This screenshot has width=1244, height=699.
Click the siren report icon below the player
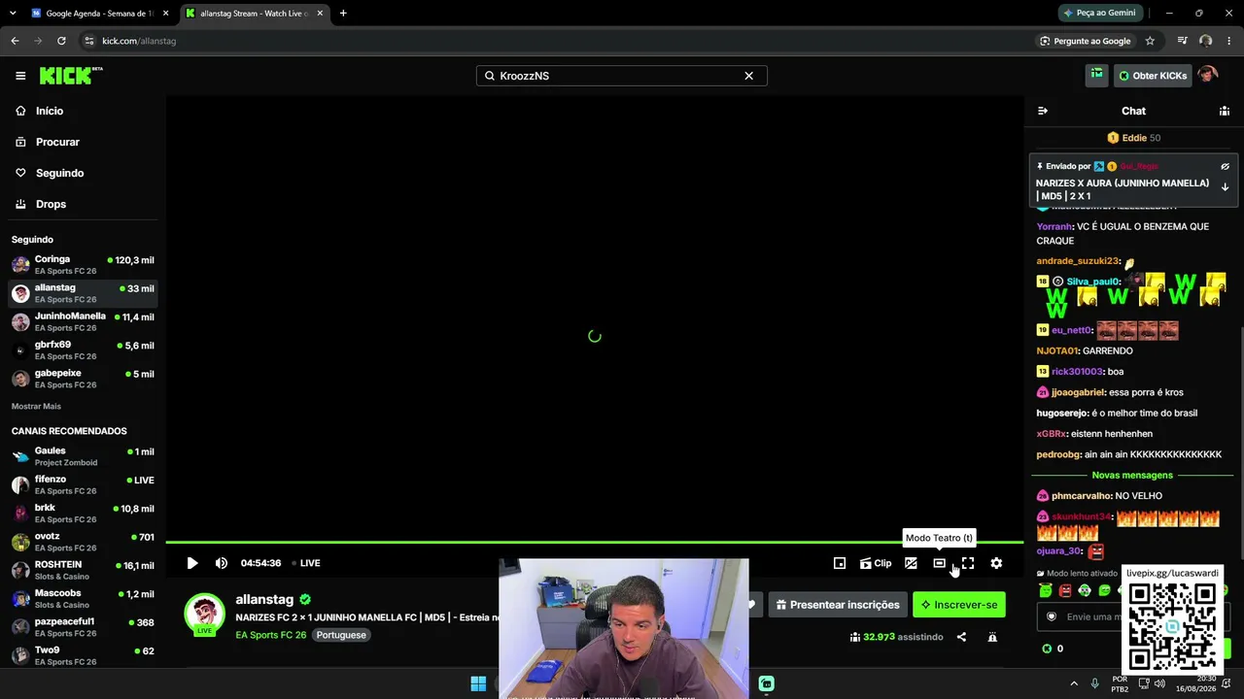(992, 637)
